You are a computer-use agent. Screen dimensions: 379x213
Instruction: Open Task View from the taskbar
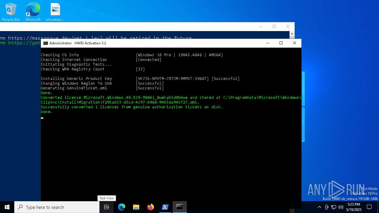pos(107,207)
